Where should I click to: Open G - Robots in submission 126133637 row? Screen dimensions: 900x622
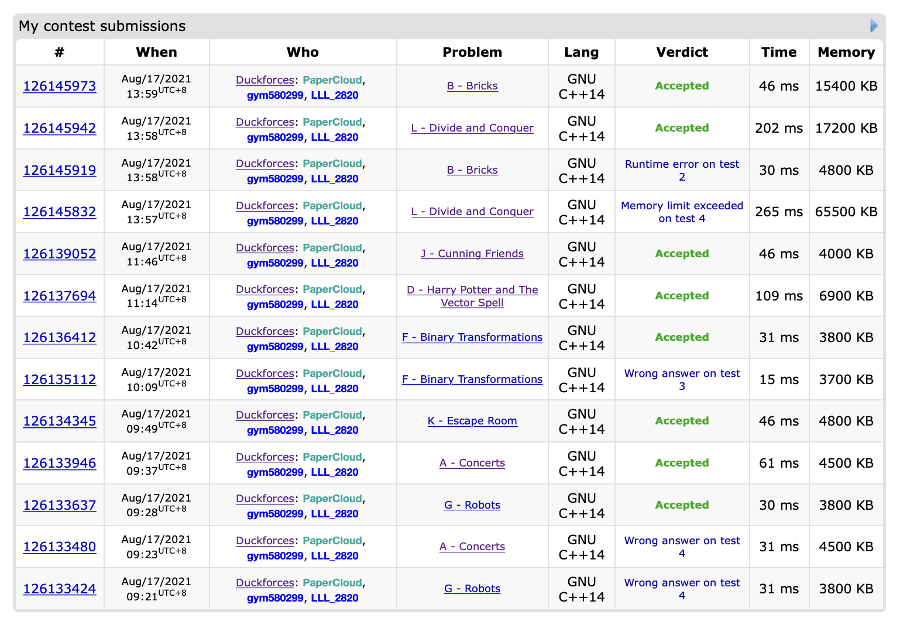[x=472, y=505]
